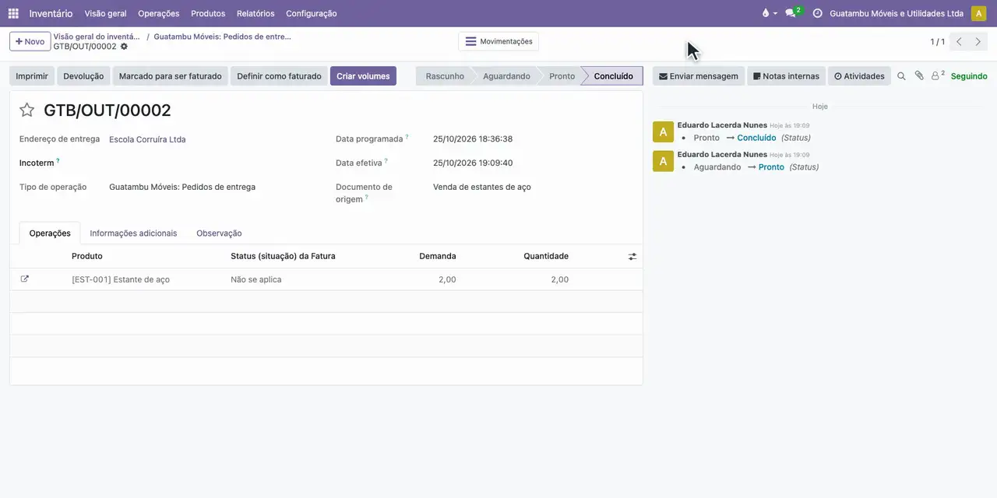Open Relatórios menu
The width and height of the screenshot is (997, 498).
coord(255,13)
